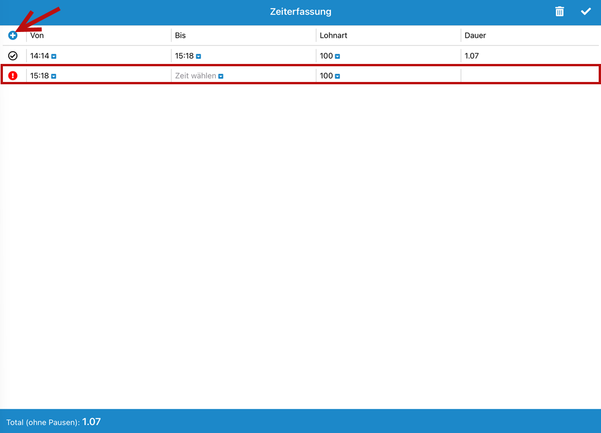Confirm with the checkmark icon in header
This screenshot has width=601, height=433.
586,12
